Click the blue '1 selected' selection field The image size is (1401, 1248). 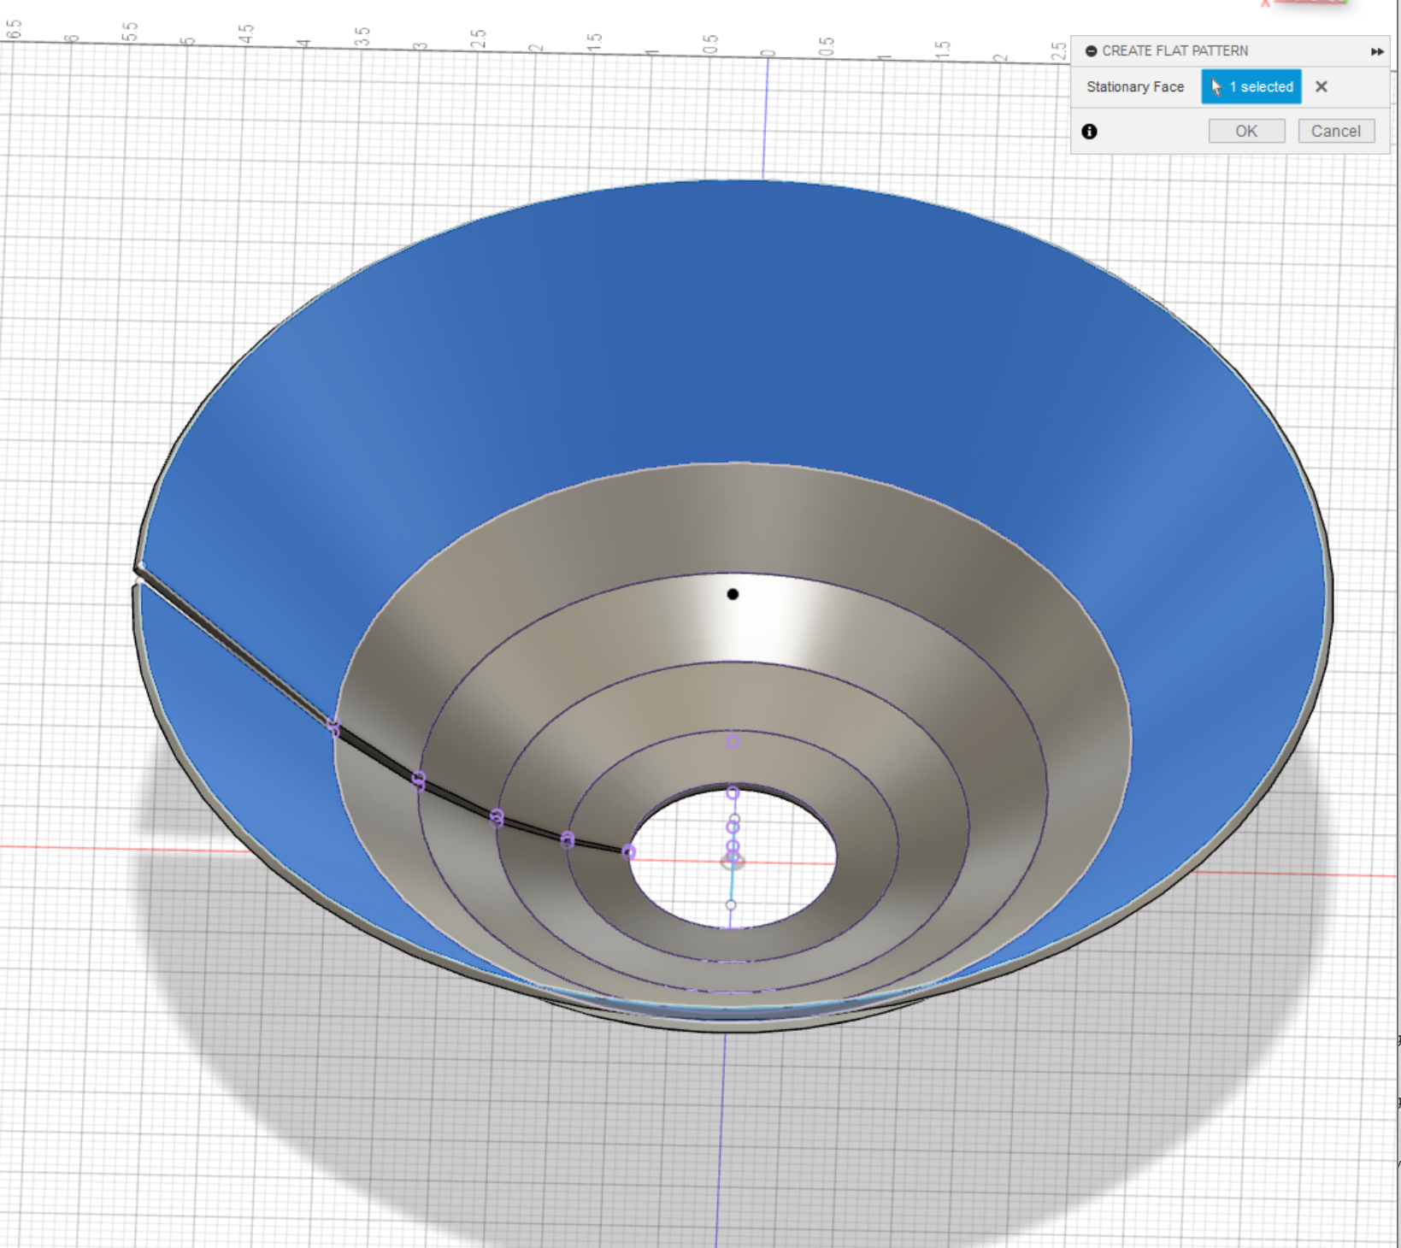[x=1251, y=86]
